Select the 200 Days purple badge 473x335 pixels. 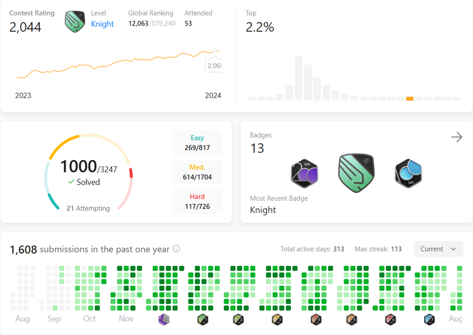tap(304, 173)
